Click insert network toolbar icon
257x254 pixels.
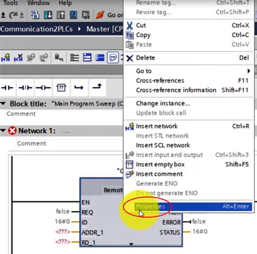(5, 57)
